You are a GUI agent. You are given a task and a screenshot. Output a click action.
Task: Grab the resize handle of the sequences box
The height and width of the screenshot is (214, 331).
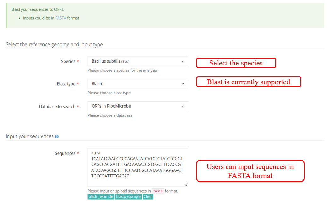[186, 185]
